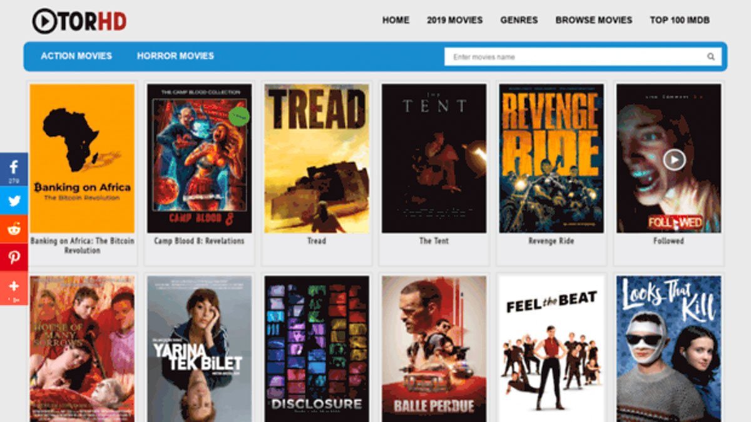Click the search magnifier icon
The width and height of the screenshot is (751, 422).
click(711, 57)
